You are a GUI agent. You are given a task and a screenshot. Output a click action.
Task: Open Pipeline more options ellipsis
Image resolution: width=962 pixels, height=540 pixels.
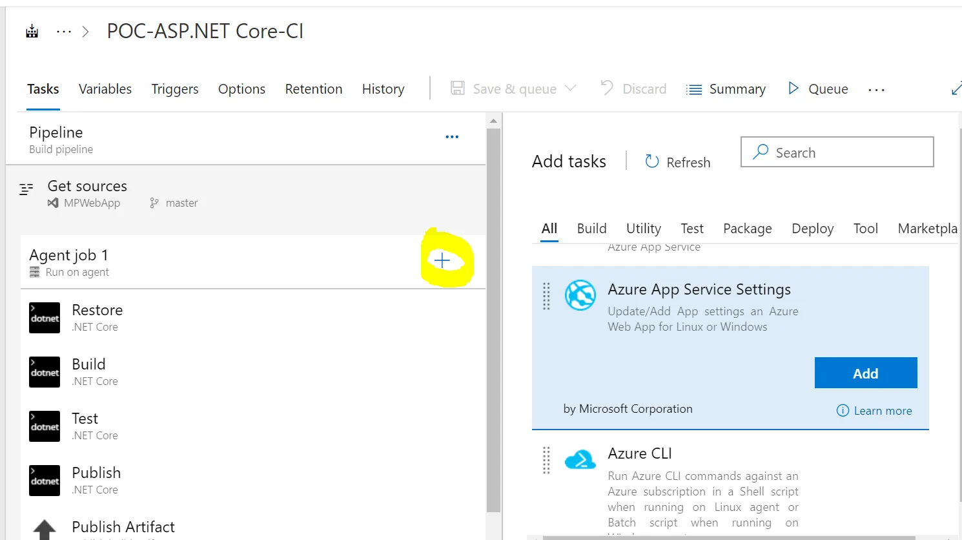click(x=452, y=137)
